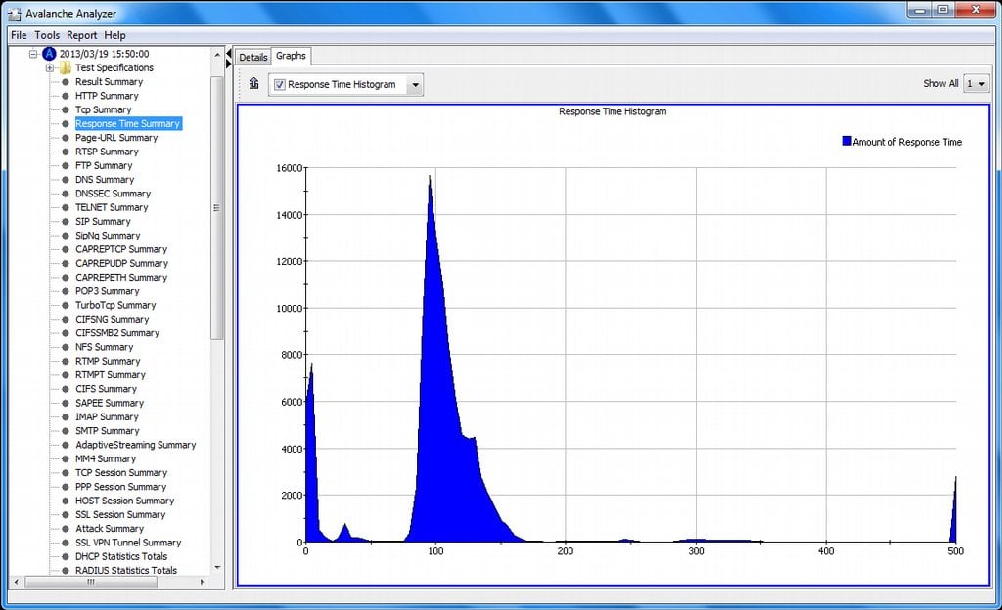Select Attack Summary in the tree
The image size is (1002, 610).
point(110,529)
